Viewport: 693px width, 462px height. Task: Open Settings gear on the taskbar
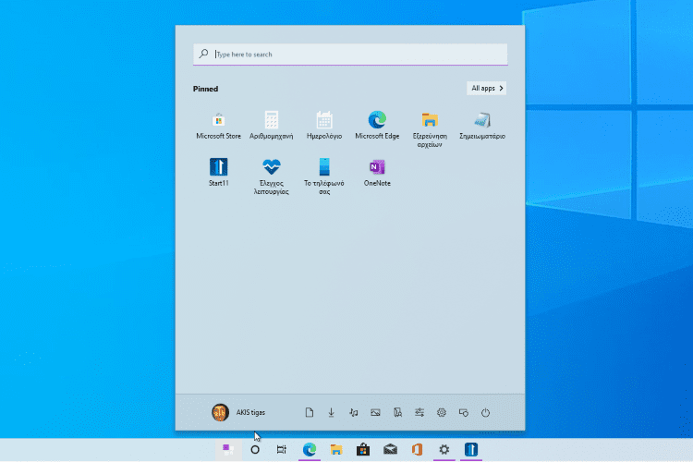(x=444, y=450)
